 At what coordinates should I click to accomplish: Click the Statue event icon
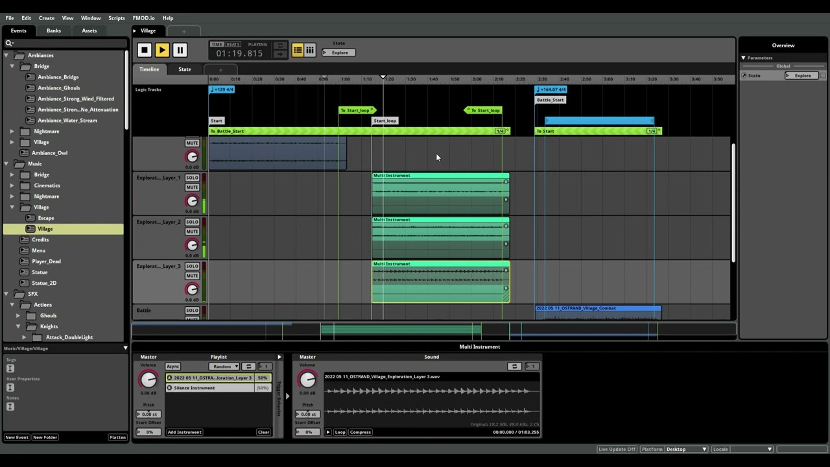[25, 272]
